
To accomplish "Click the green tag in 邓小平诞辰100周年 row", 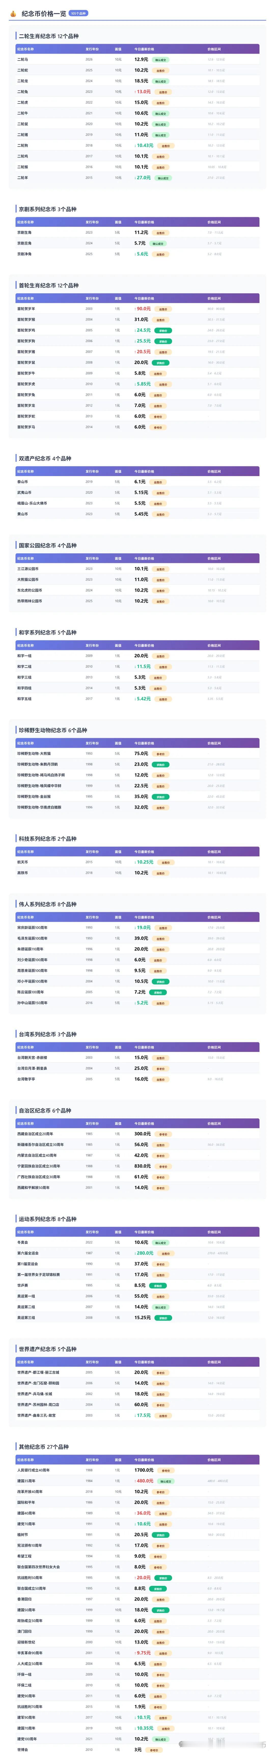I will click(160, 982).
